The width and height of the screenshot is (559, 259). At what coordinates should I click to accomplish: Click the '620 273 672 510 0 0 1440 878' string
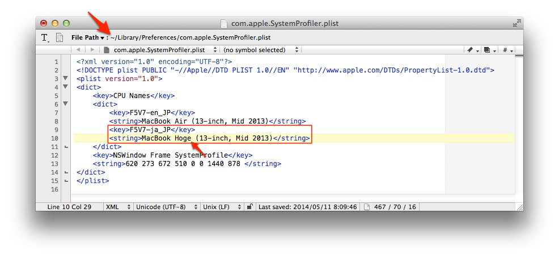click(183, 164)
